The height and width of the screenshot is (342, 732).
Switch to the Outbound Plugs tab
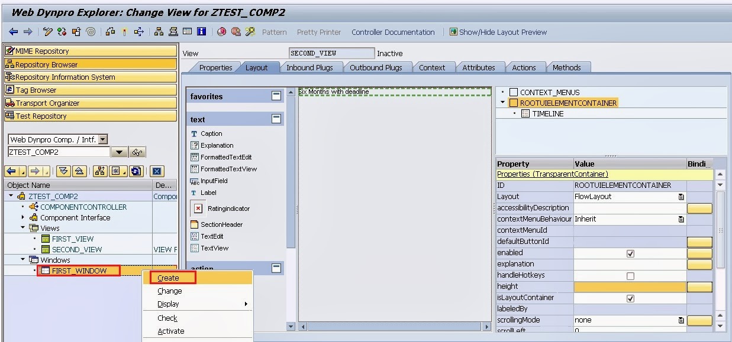point(376,67)
